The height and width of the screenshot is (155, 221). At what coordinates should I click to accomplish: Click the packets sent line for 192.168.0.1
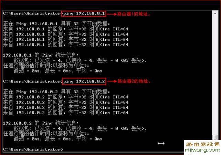click(x=80, y=60)
